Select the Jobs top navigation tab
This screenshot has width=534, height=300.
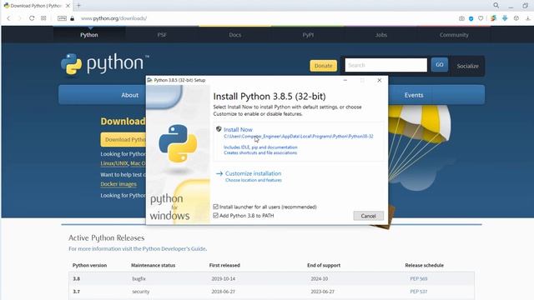point(381,35)
